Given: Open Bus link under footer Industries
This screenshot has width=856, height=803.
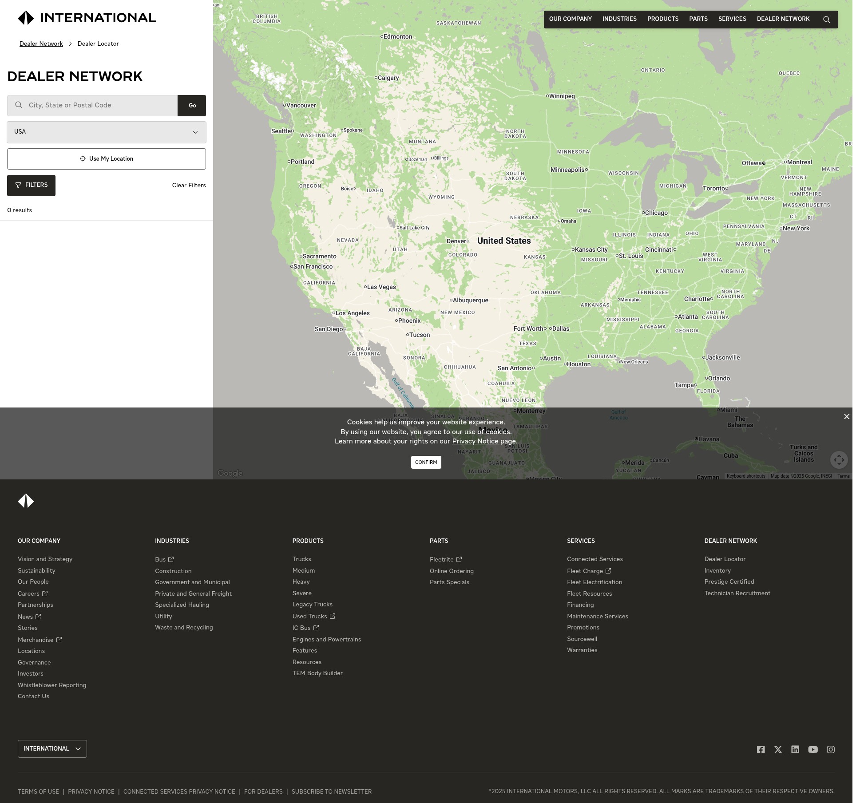Looking at the screenshot, I should coord(164,559).
